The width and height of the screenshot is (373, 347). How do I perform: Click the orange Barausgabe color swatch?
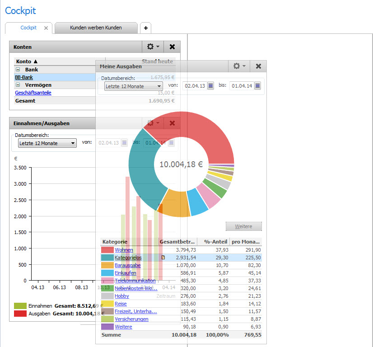(107, 265)
